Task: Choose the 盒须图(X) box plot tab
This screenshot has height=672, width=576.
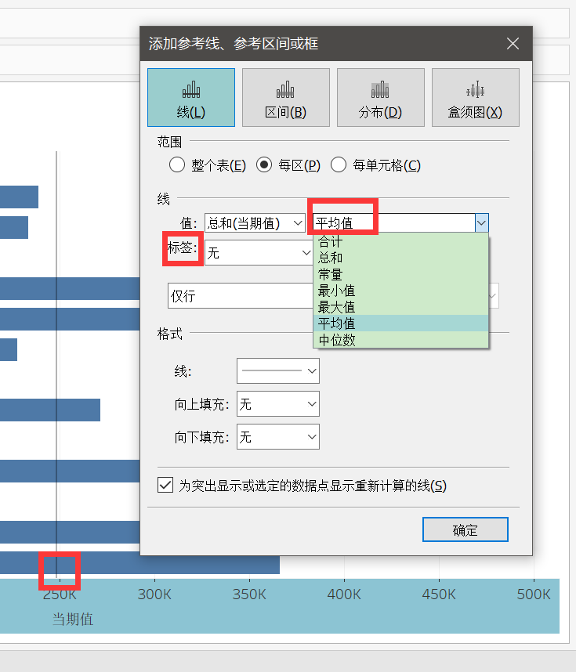Action: 475,97
